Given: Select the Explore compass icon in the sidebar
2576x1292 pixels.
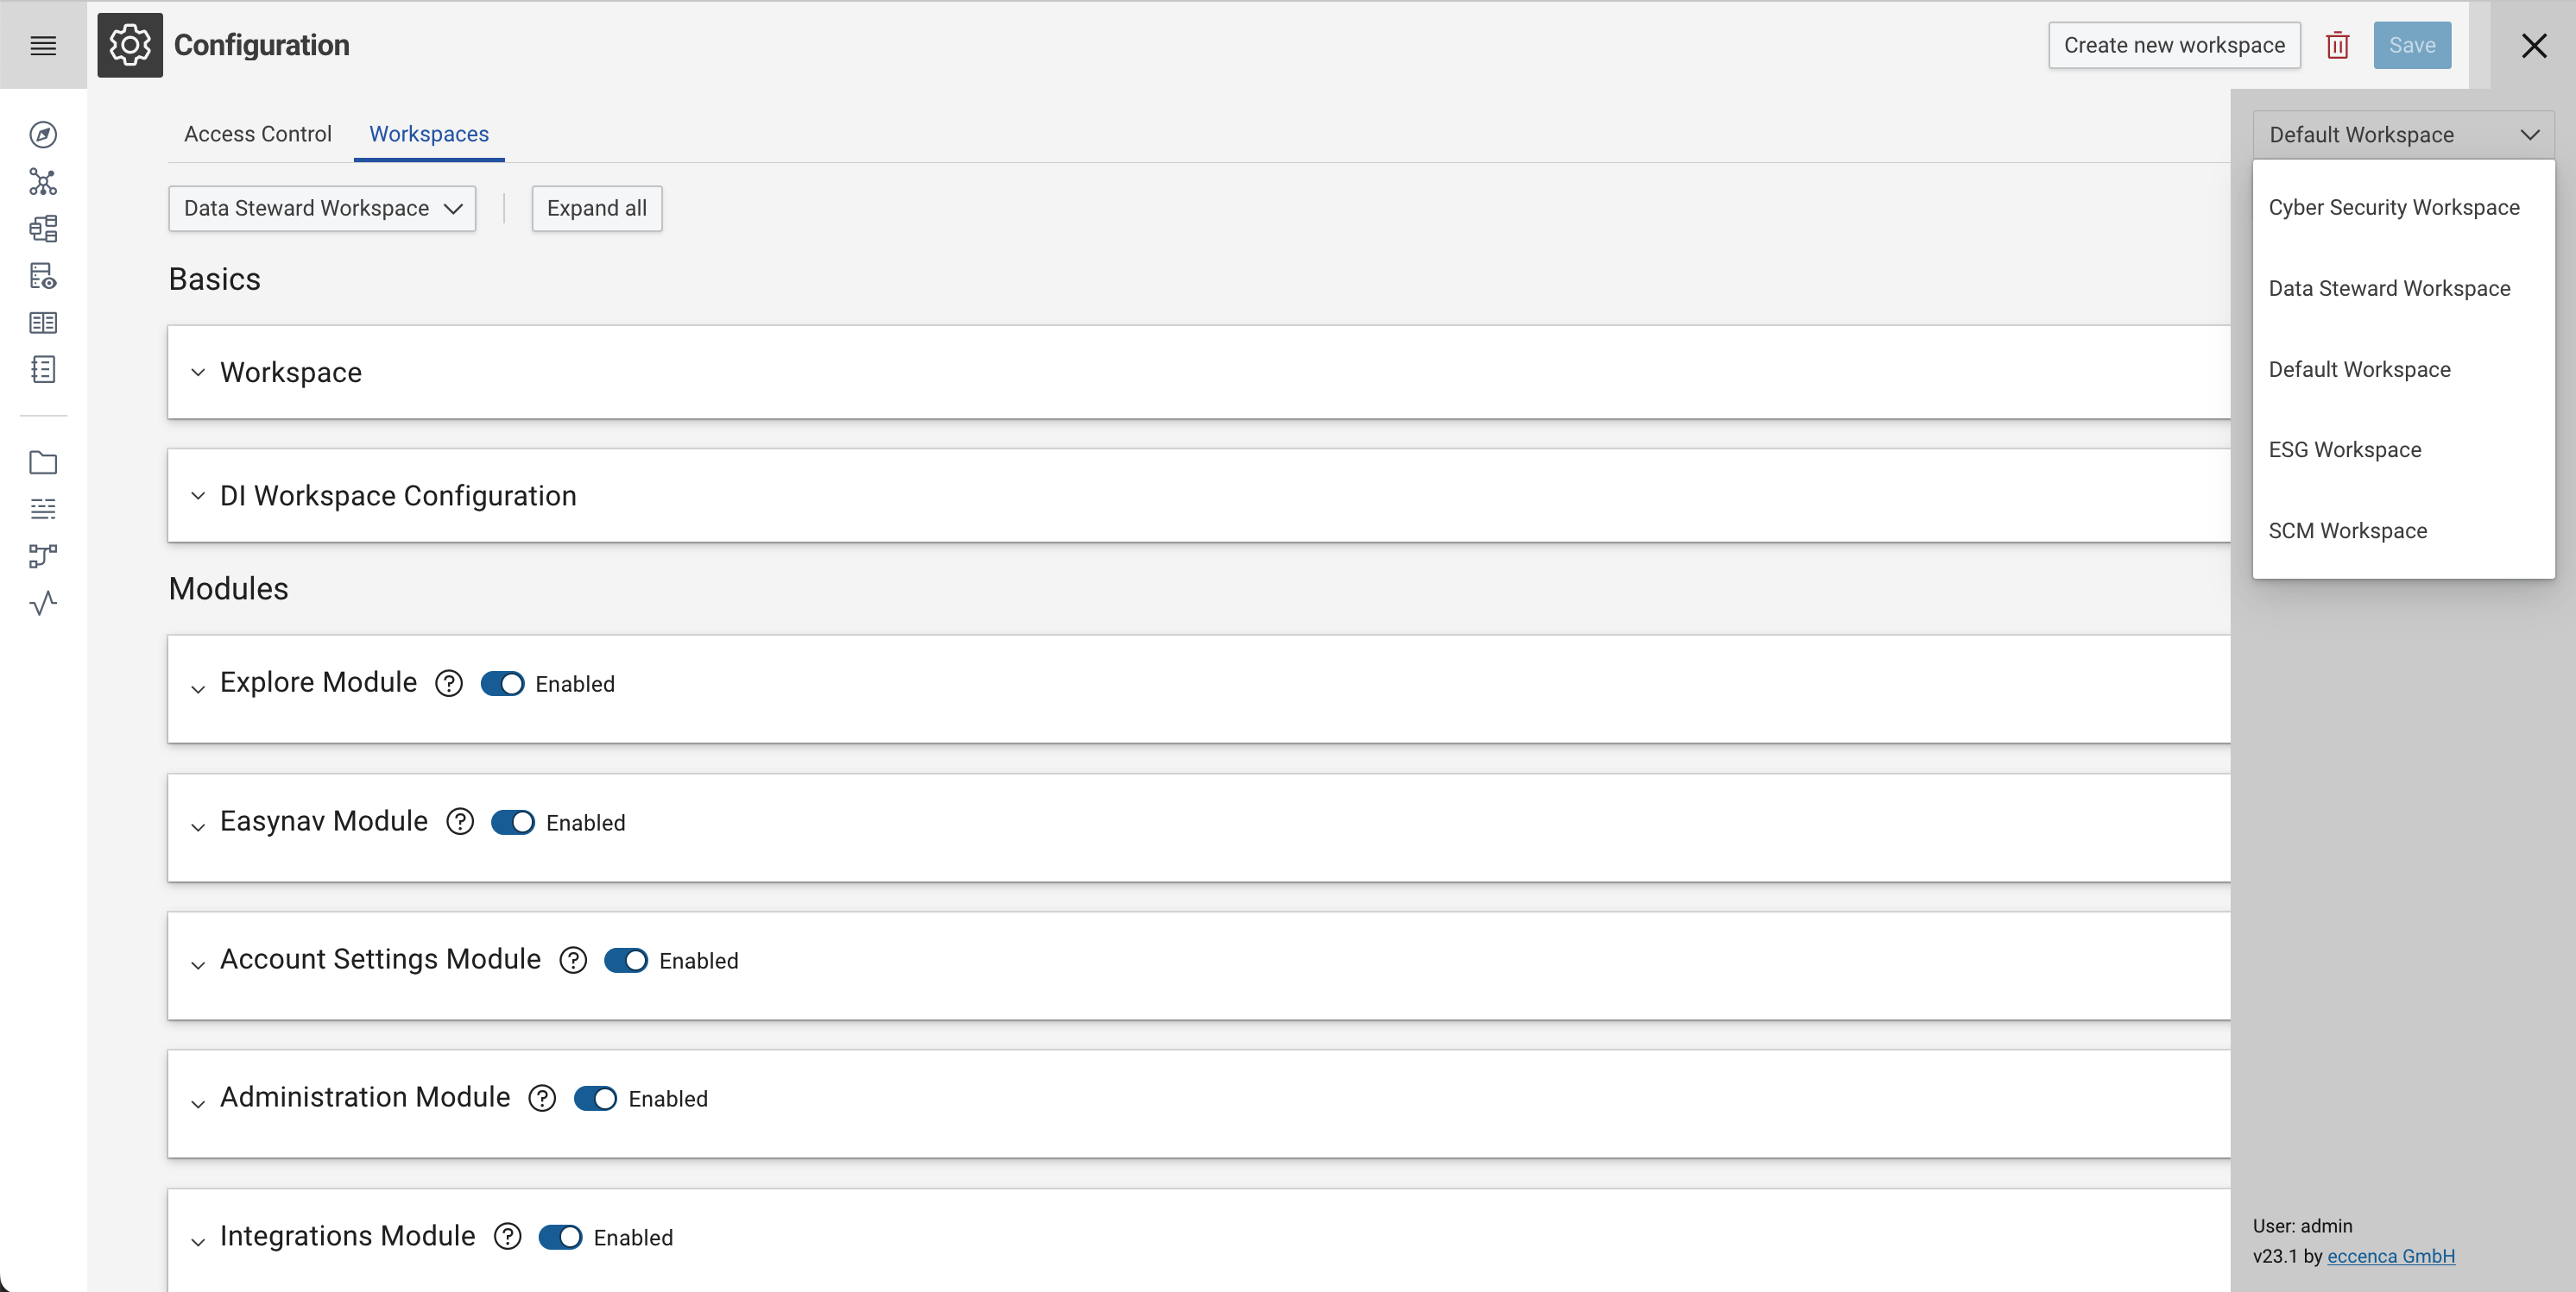Looking at the screenshot, I should coord(43,135).
